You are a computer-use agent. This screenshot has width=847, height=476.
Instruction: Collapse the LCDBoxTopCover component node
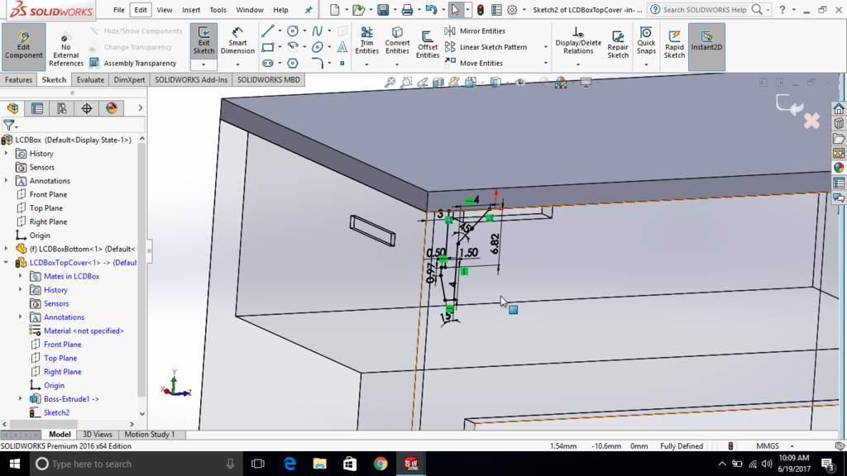click(x=7, y=262)
